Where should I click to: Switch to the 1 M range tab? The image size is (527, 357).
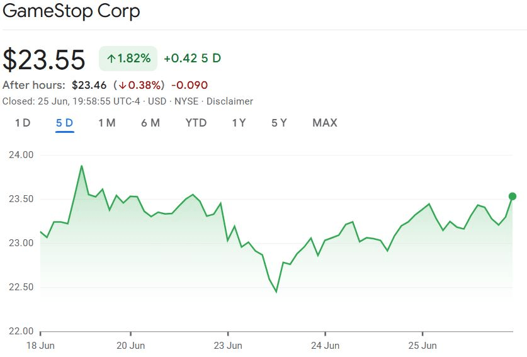106,123
